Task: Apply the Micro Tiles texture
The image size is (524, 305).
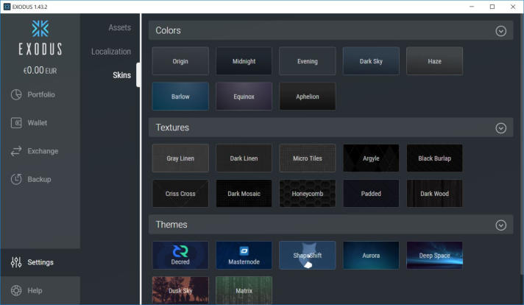Action: (308, 158)
